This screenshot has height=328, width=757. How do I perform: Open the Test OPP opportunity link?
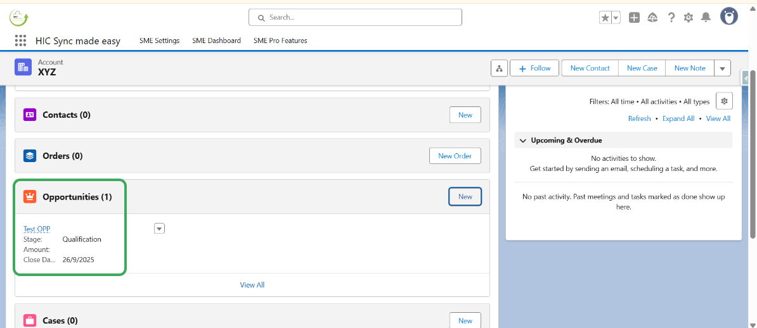(37, 229)
